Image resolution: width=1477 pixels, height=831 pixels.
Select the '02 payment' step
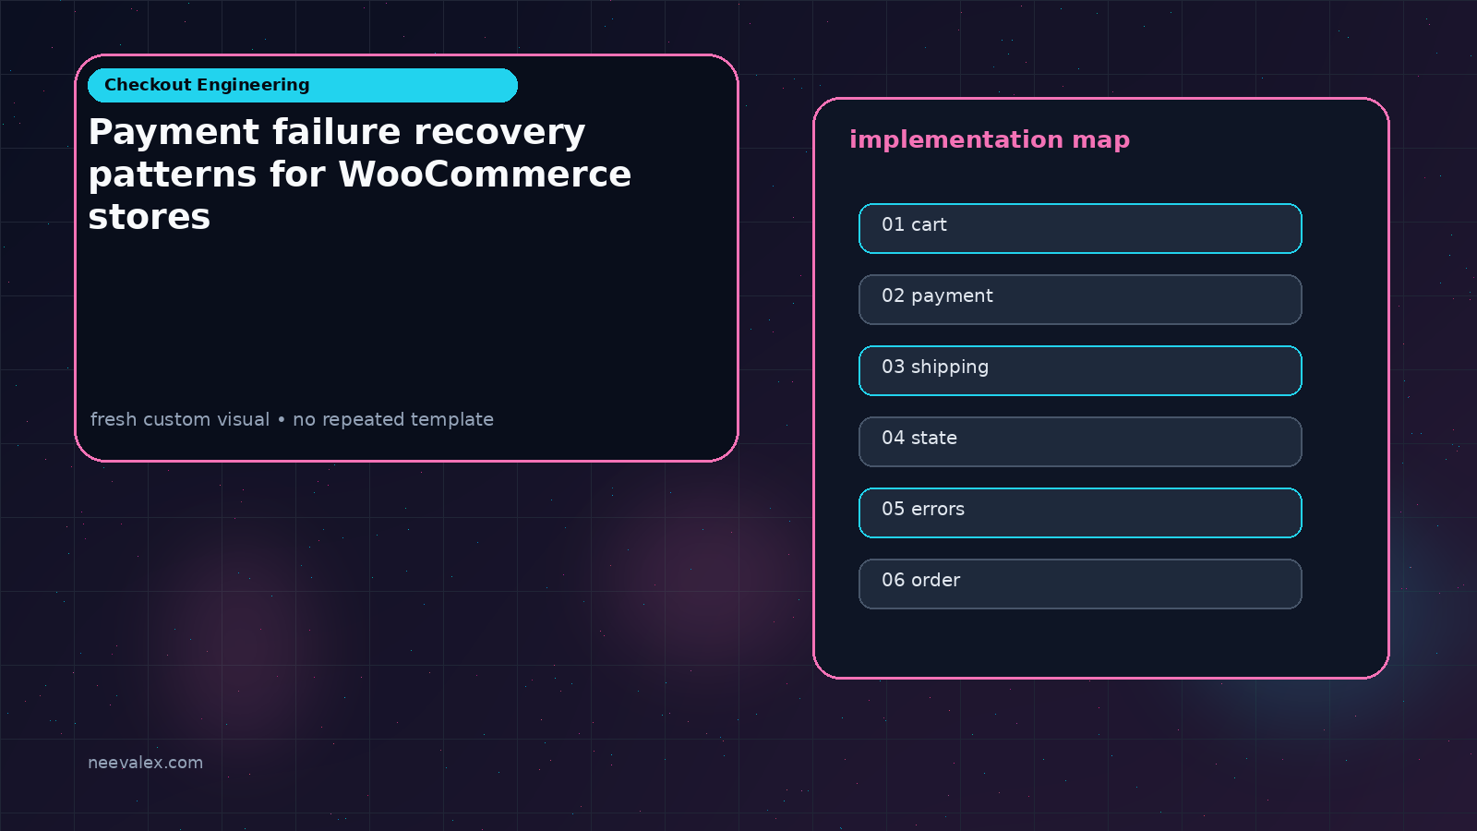tap(1080, 299)
